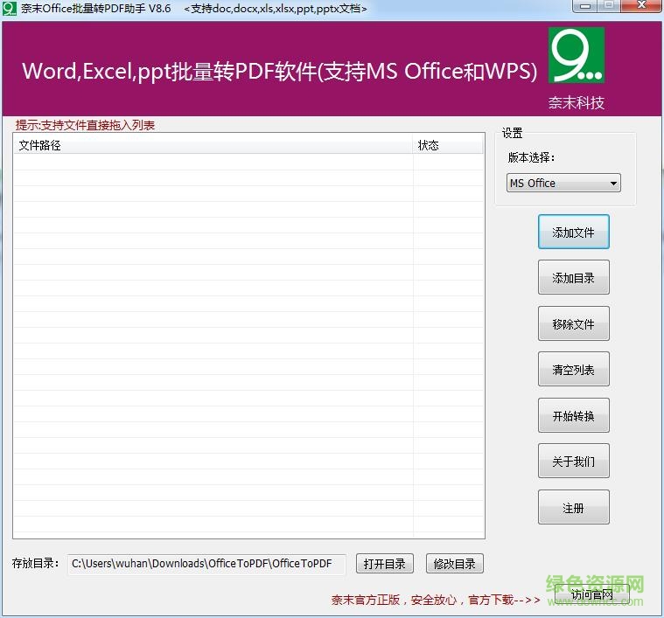This screenshot has width=664, height=618.
Task: Open output folder with 打开目录
Action: pyautogui.click(x=385, y=564)
